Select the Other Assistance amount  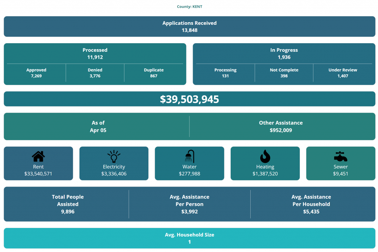click(x=281, y=130)
